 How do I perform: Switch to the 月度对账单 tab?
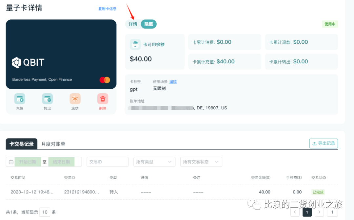[x=53, y=144]
